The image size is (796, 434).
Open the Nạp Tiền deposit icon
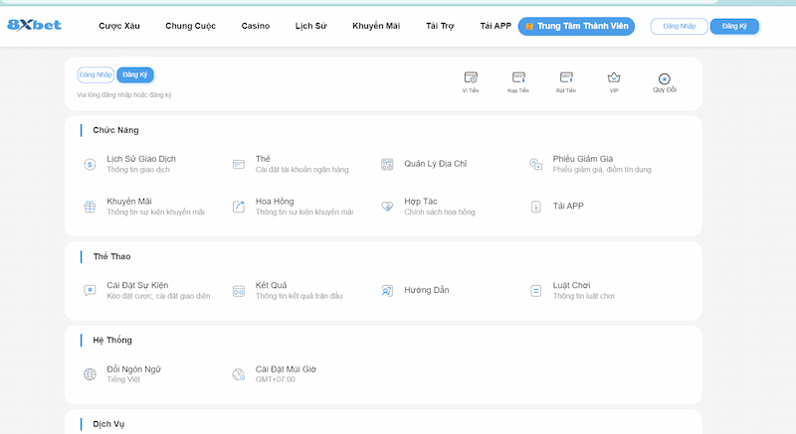tap(518, 77)
